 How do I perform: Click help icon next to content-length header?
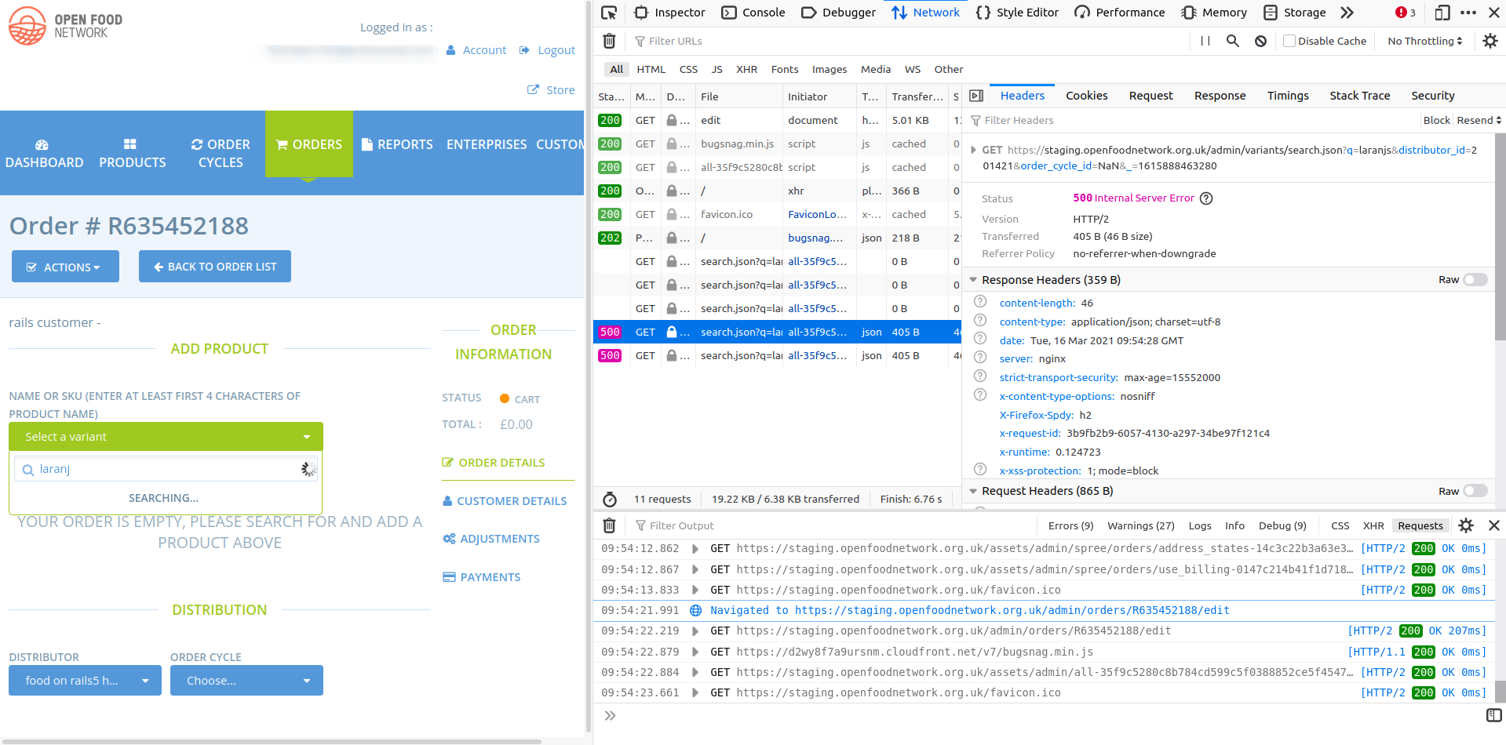(980, 302)
